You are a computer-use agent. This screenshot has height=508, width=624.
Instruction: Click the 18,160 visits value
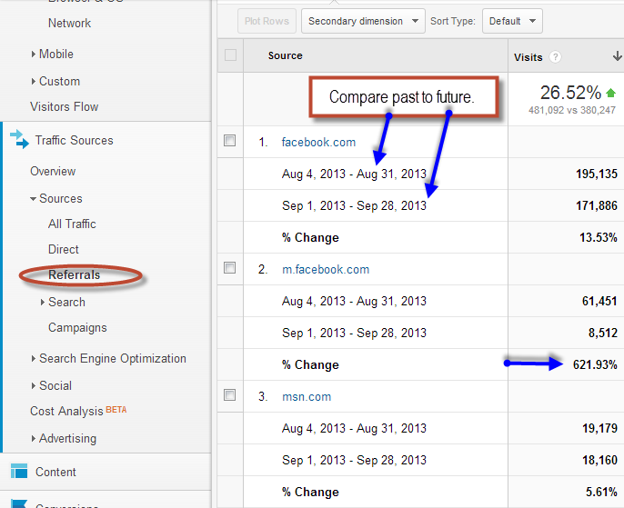click(599, 460)
